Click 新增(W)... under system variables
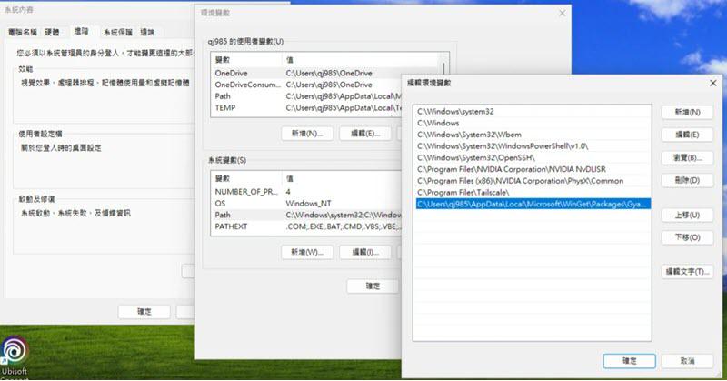The image size is (727, 381). [307, 252]
